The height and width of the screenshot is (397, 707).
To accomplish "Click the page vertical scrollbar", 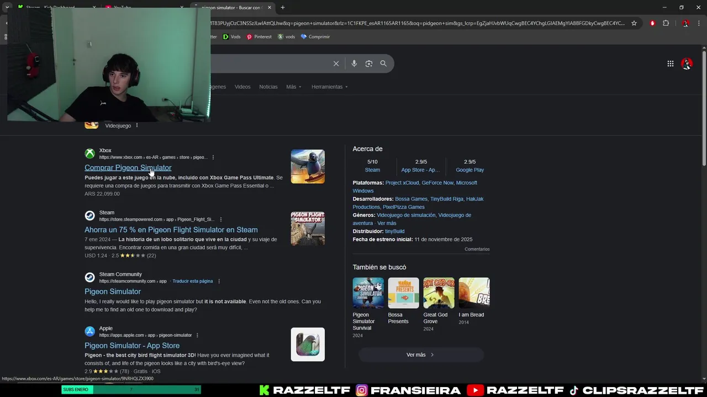I will coord(704,108).
